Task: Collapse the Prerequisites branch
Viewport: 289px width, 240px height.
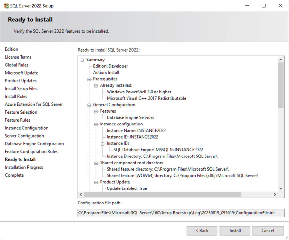Action: click(x=89, y=79)
